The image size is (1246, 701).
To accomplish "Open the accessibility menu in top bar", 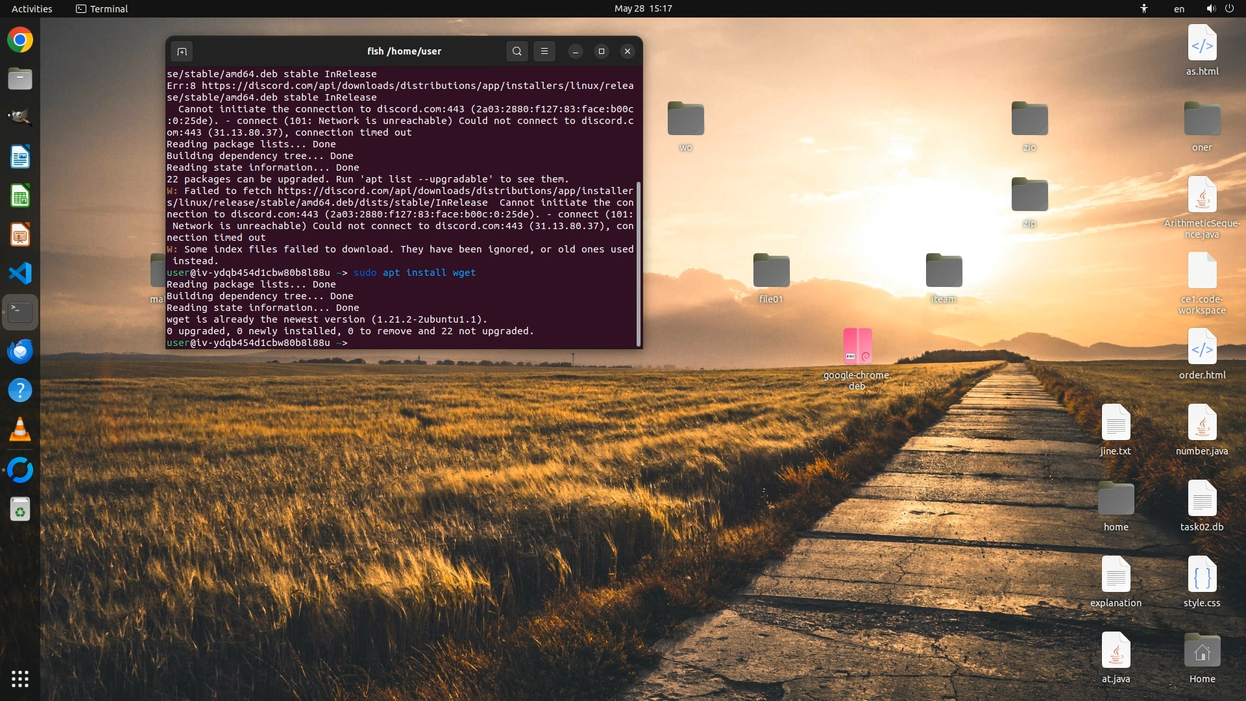I will click(1144, 8).
